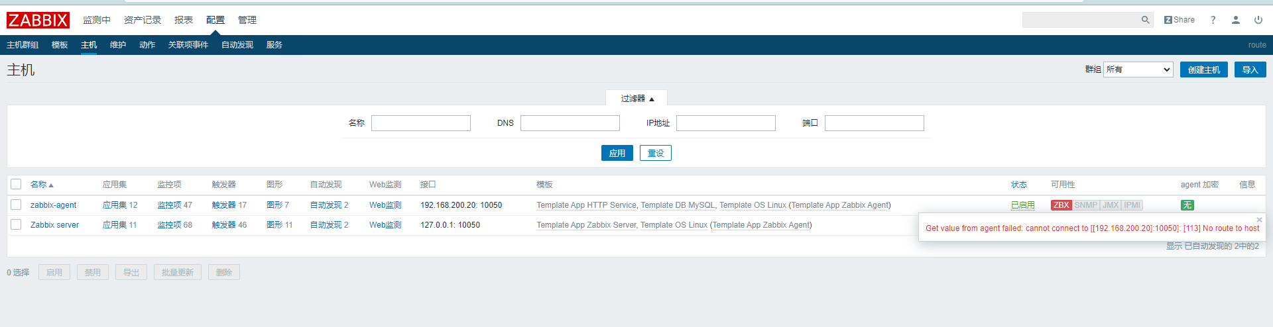Open the Zabbix server host link
The width and height of the screenshot is (1273, 327).
click(54, 225)
